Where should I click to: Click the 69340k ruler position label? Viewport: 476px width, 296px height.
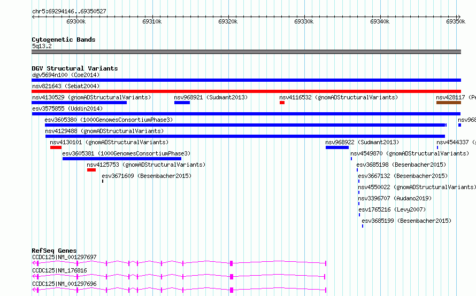pos(380,21)
